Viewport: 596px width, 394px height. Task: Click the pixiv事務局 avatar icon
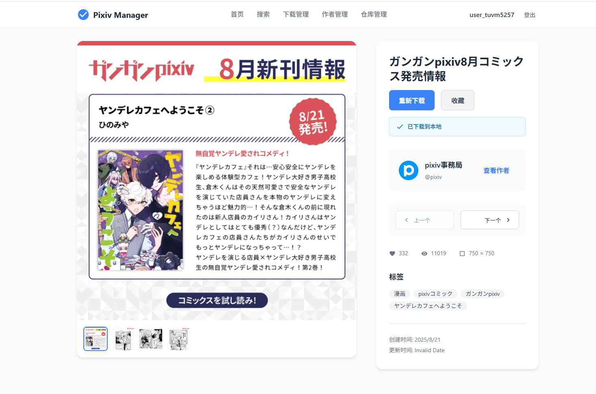409,170
